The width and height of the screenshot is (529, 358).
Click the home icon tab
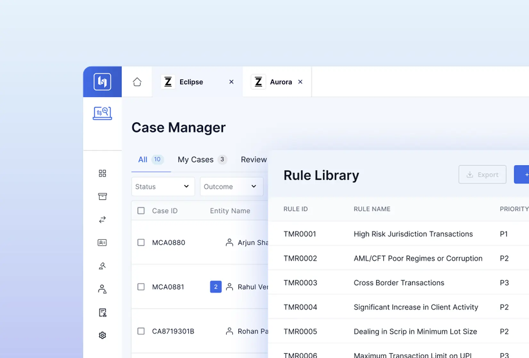tap(137, 82)
